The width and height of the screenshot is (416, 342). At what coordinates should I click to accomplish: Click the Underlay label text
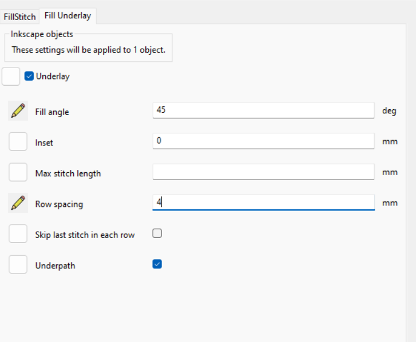53,77
